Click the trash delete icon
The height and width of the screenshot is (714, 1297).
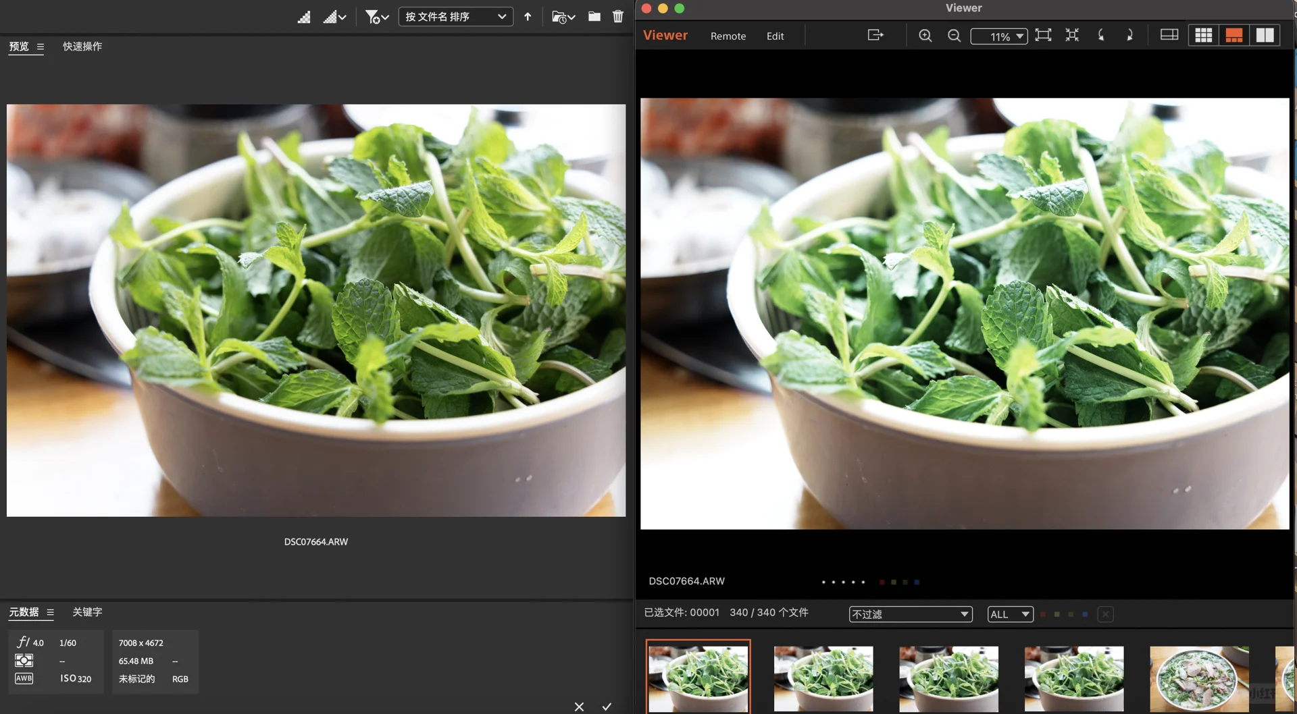pos(618,16)
